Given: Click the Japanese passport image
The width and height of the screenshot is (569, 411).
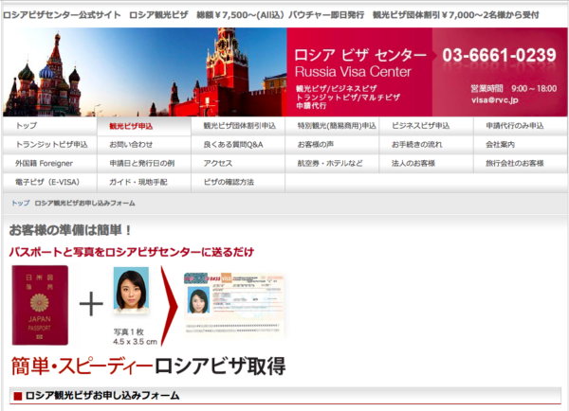Looking at the screenshot, I should (39, 305).
